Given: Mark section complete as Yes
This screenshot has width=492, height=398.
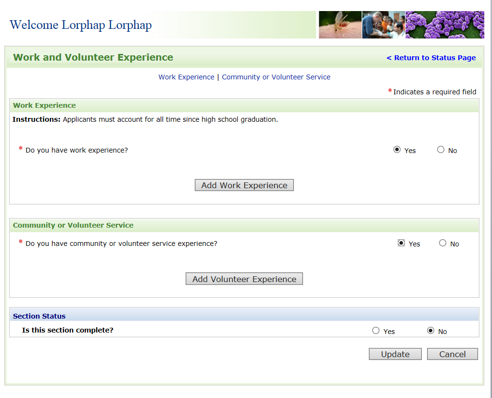Looking at the screenshot, I should pos(376,331).
